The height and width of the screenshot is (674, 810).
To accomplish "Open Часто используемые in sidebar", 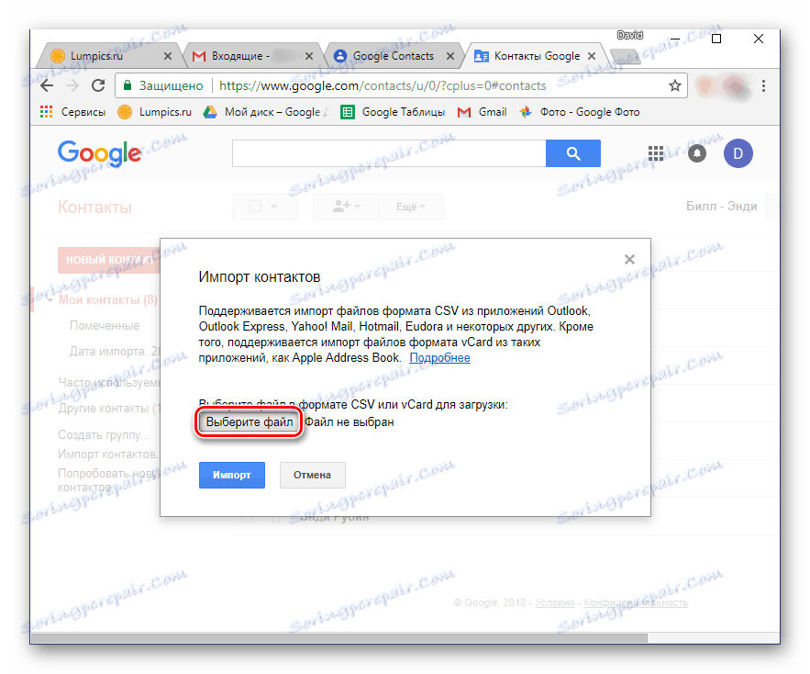I will tap(109, 382).
